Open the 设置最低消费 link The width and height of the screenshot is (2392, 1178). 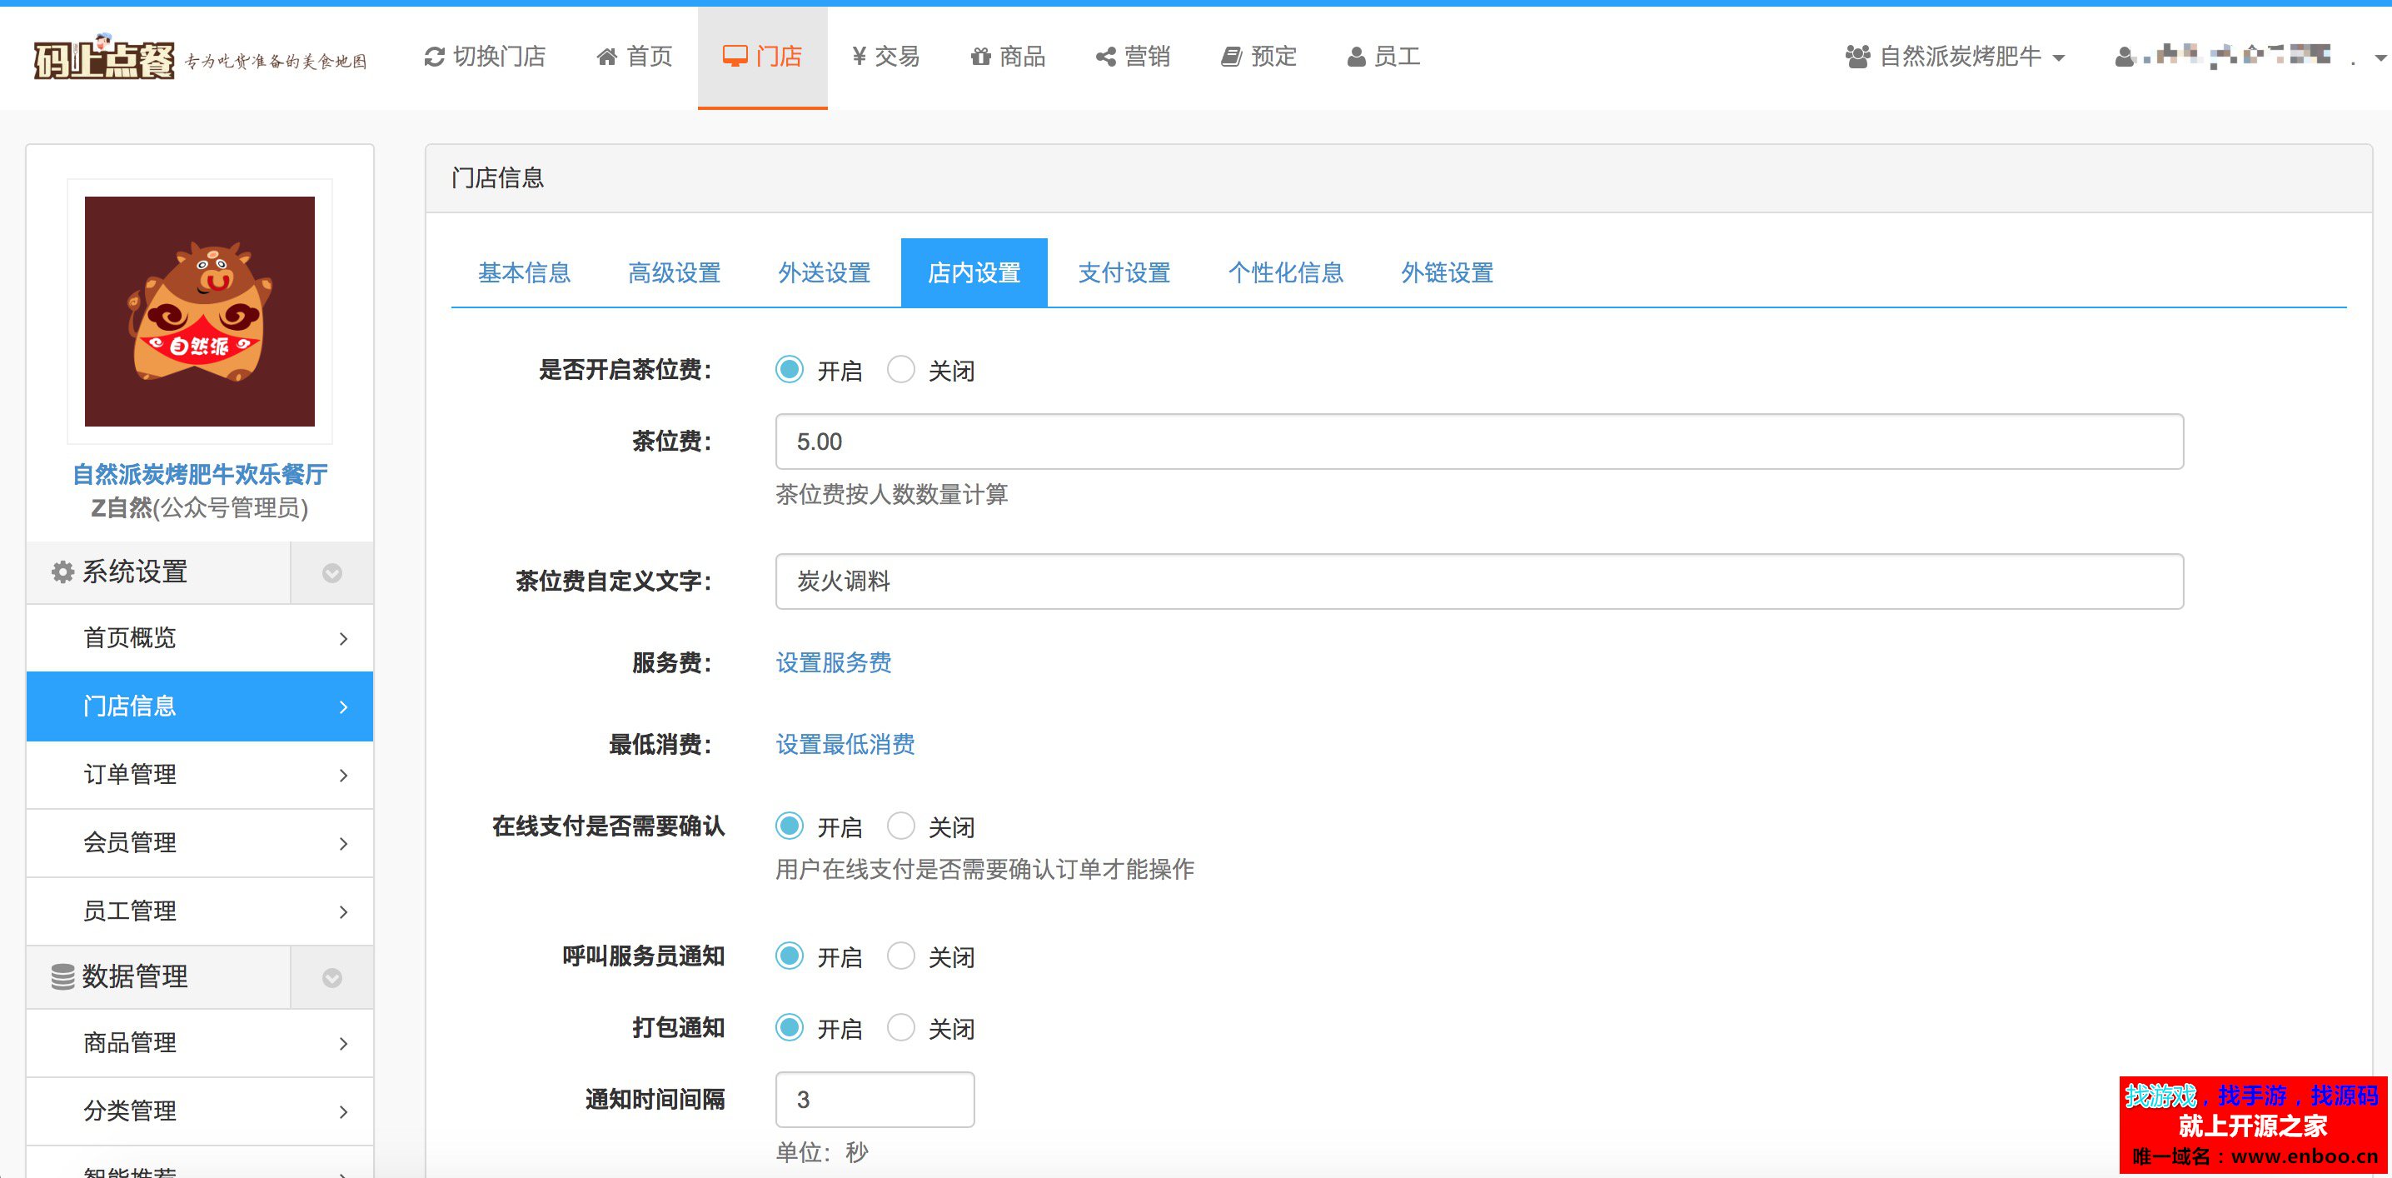click(845, 744)
